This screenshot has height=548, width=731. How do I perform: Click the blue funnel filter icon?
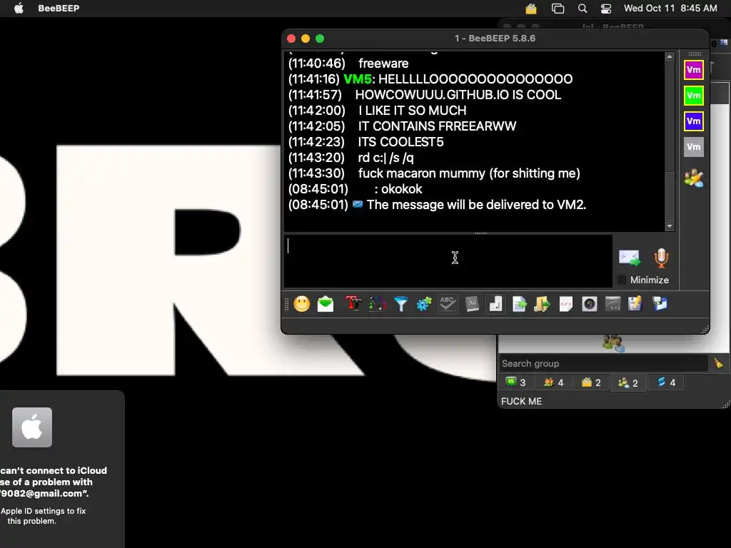(401, 304)
